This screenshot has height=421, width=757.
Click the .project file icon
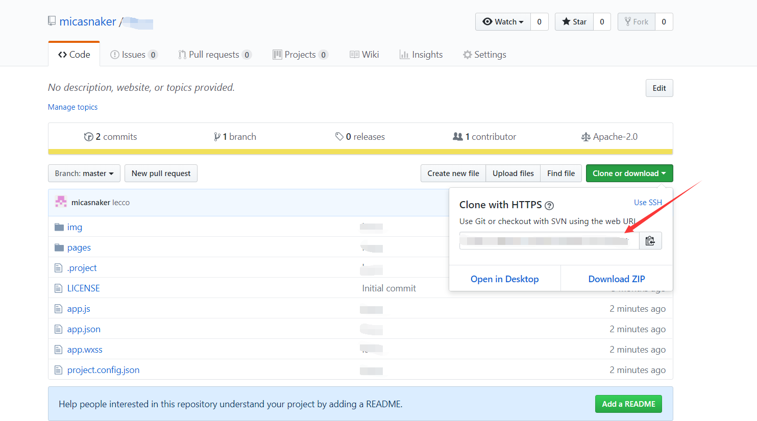click(59, 268)
